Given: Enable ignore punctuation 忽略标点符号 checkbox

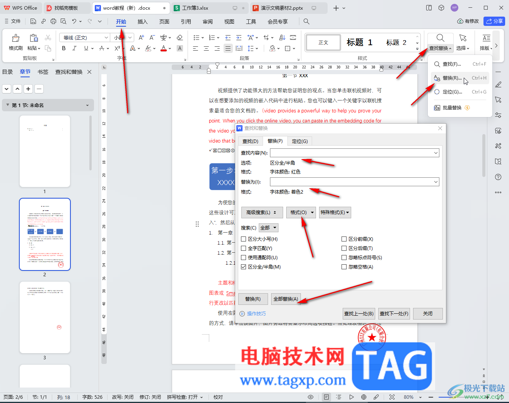Looking at the screenshot, I should [344, 258].
